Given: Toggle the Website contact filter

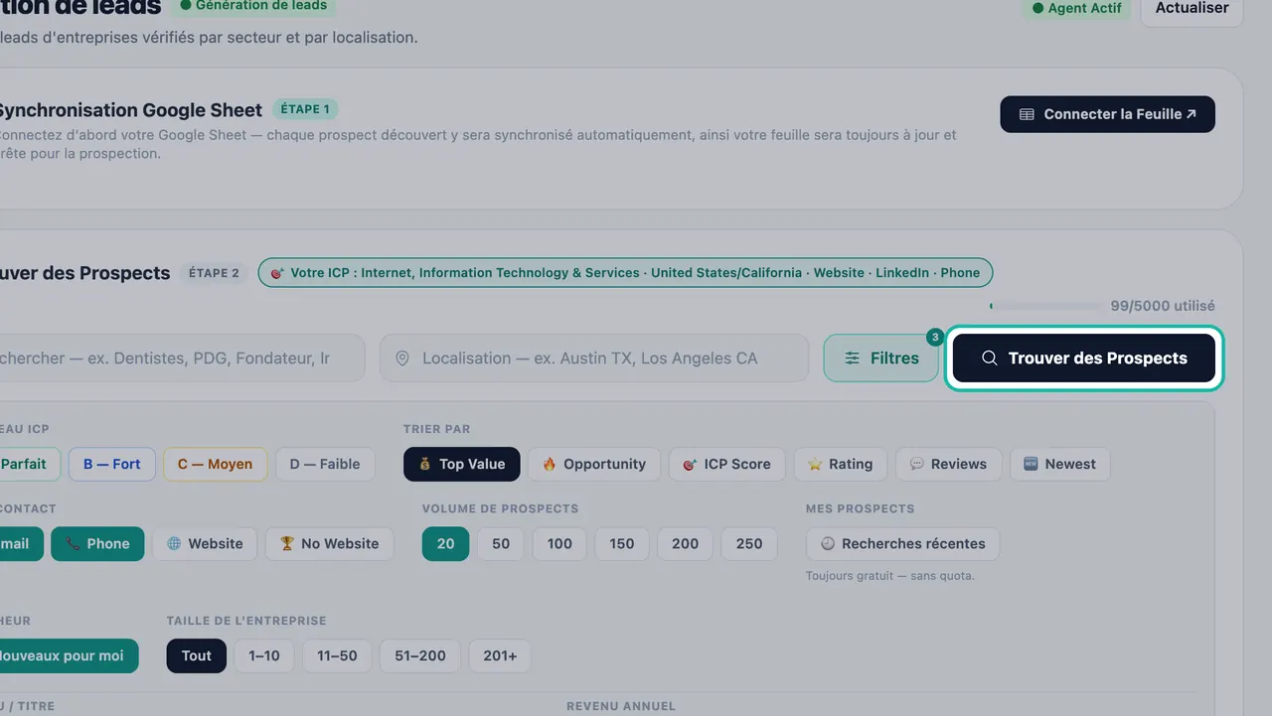Looking at the screenshot, I should (205, 543).
